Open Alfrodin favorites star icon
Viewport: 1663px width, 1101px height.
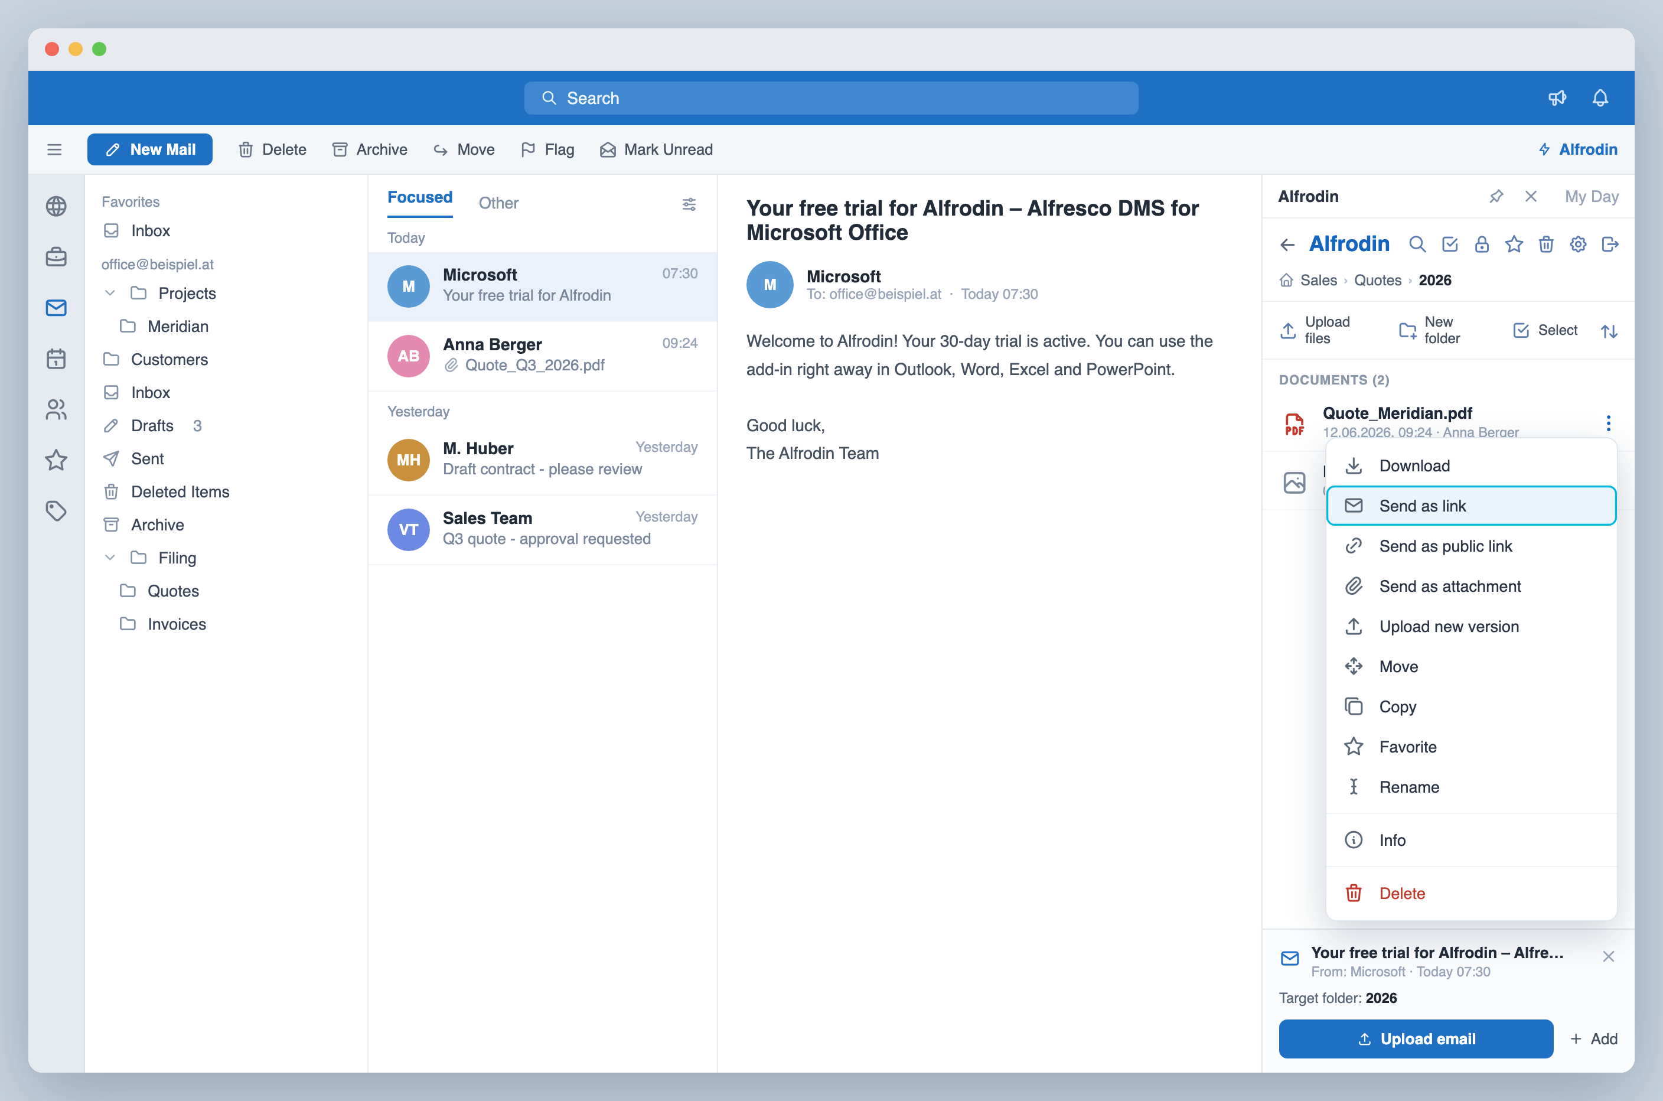coord(1514,245)
